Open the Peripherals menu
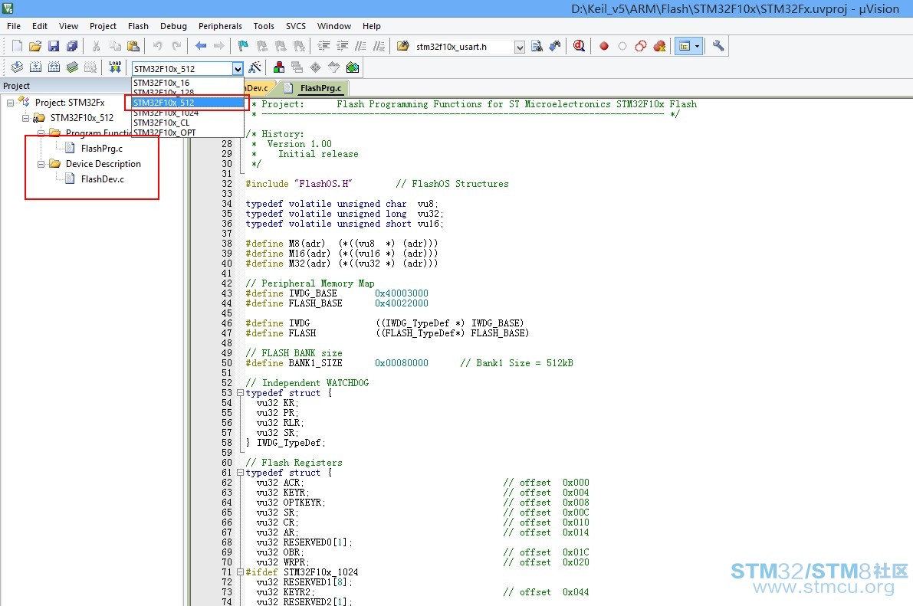The width and height of the screenshot is (913, 606). point(220,26)
